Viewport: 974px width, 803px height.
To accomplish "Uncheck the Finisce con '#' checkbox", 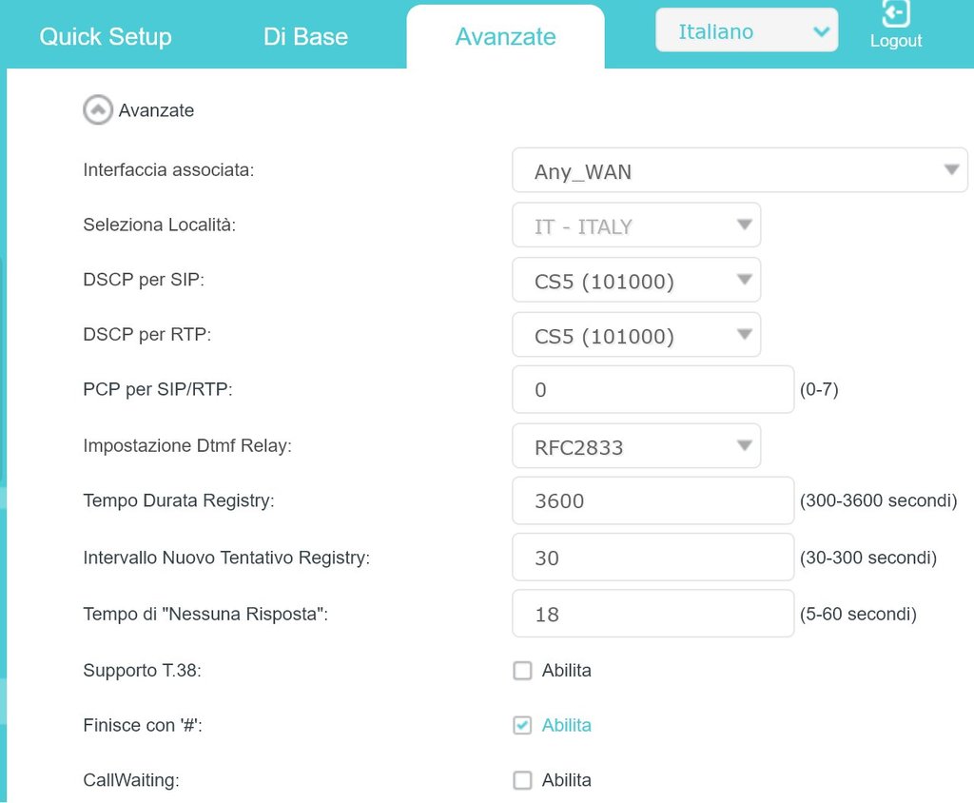I will click(522, 725).
